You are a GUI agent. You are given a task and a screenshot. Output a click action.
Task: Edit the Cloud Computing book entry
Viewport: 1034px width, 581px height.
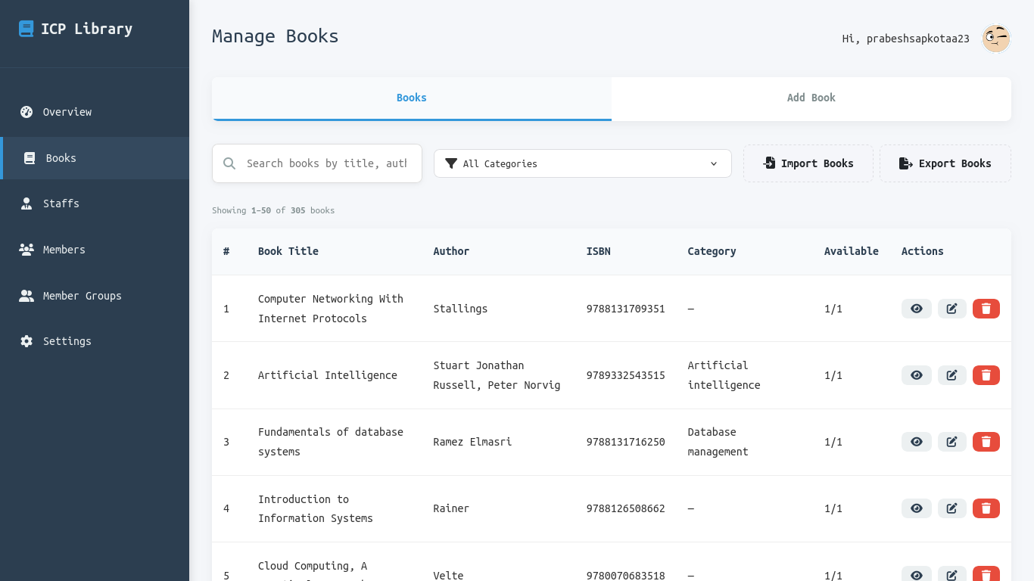(951, 575)
